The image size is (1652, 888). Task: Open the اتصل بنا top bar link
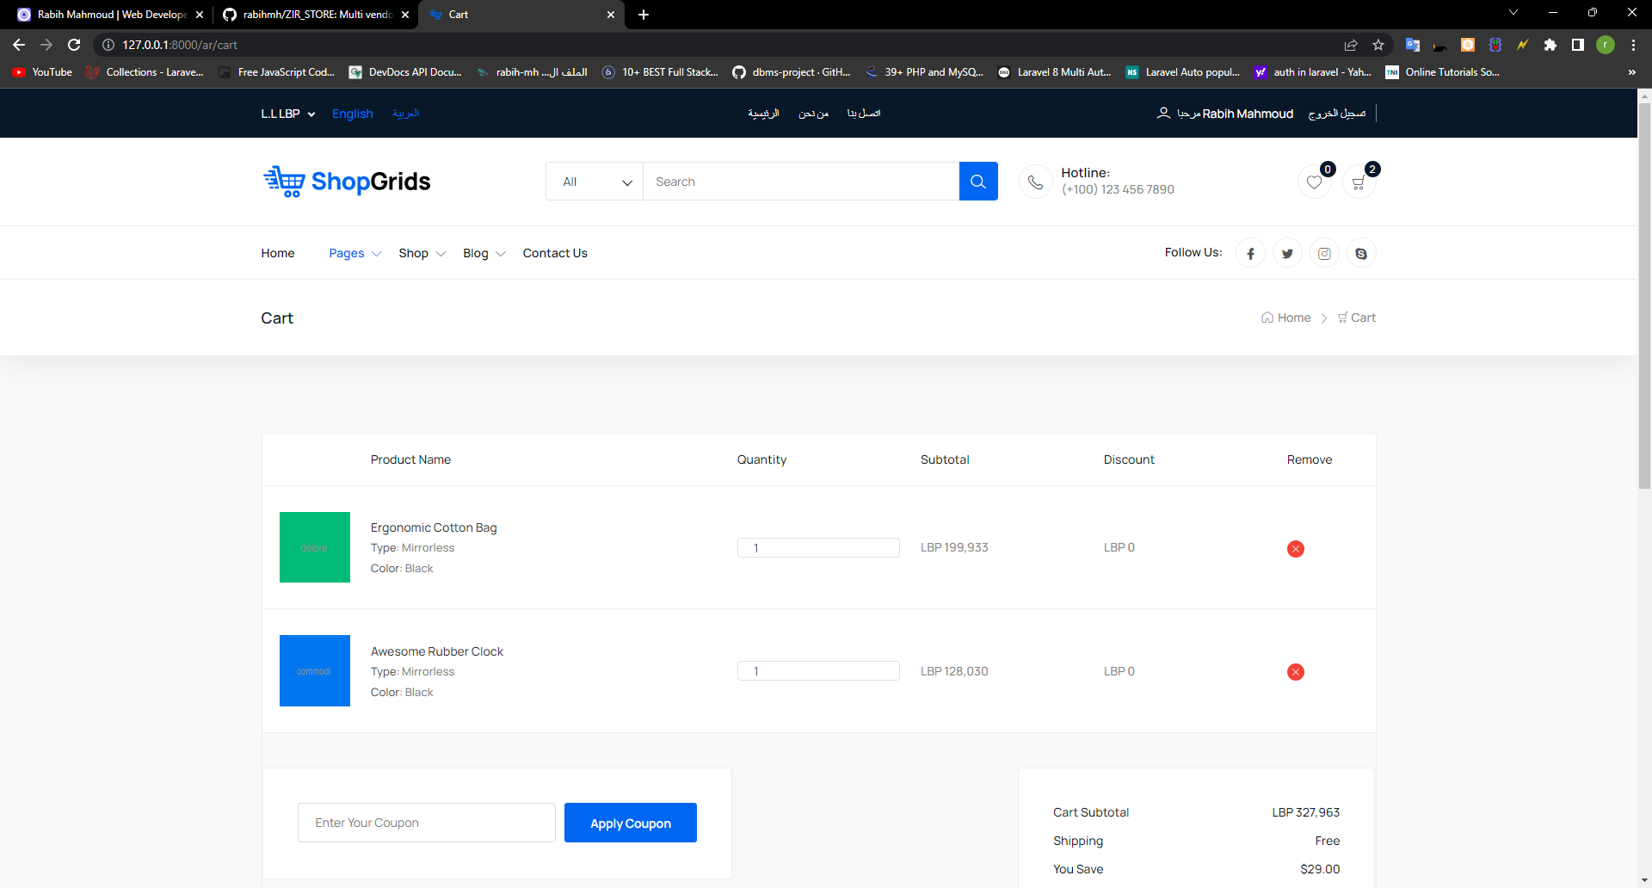864,114
